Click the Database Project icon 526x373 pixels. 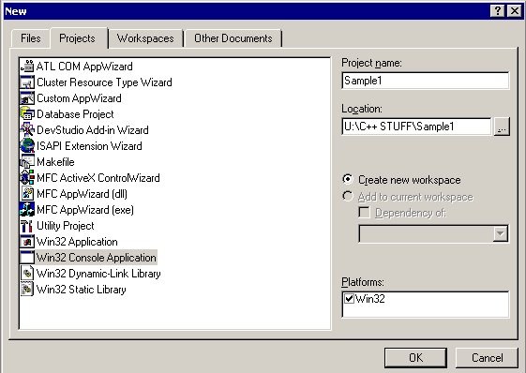click(27, 114)
